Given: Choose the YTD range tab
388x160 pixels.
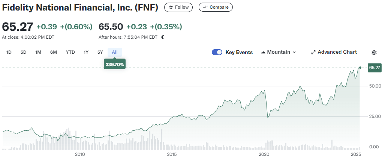Looking at the screenshot, I should [x=70, y=52].
